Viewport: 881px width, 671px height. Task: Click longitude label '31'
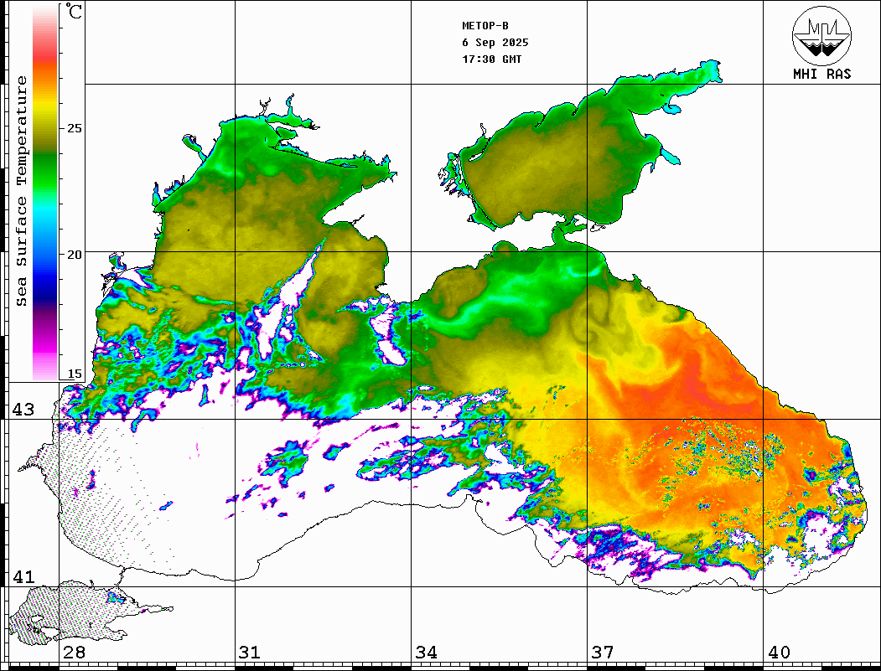coord(250,653)
